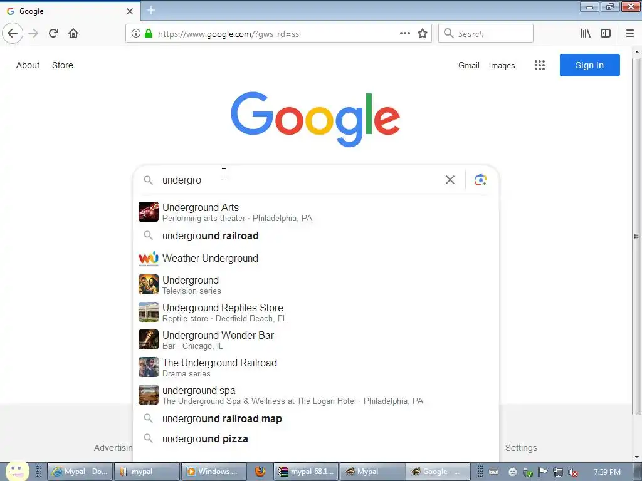Click the muted volume tray icon
The width and height of the screenshot is (642, 481).
574,472
